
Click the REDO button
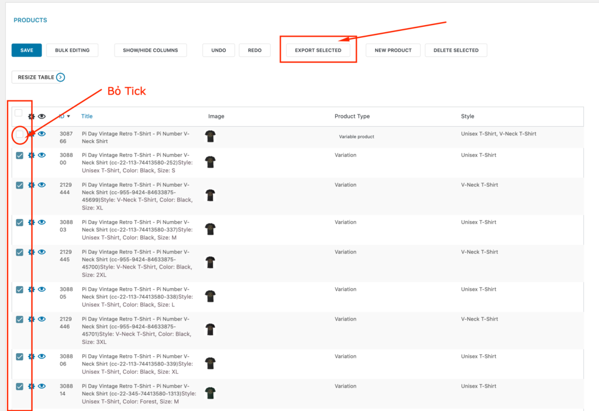pos(255,50)
